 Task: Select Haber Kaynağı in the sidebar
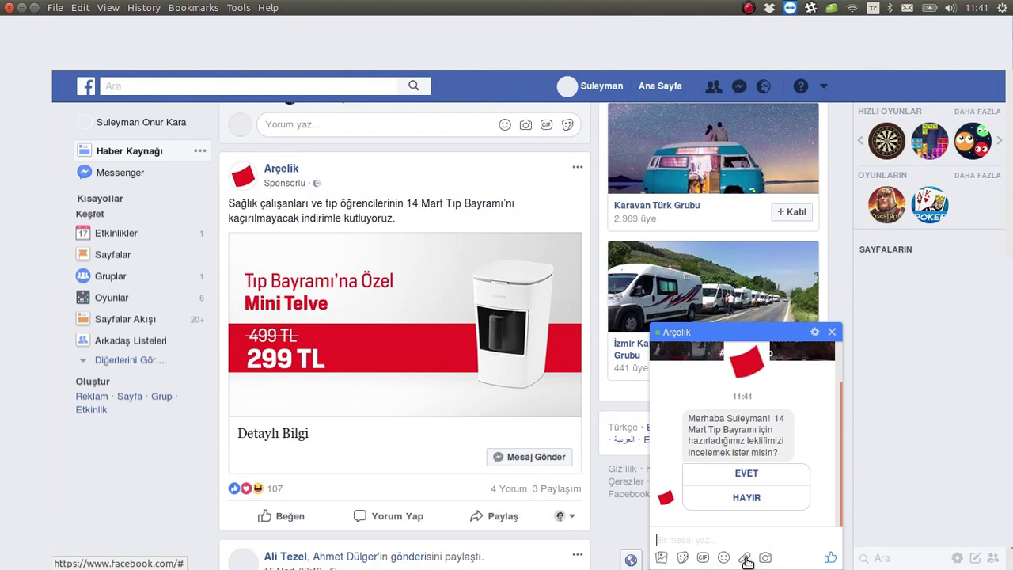tap(129, 151)
